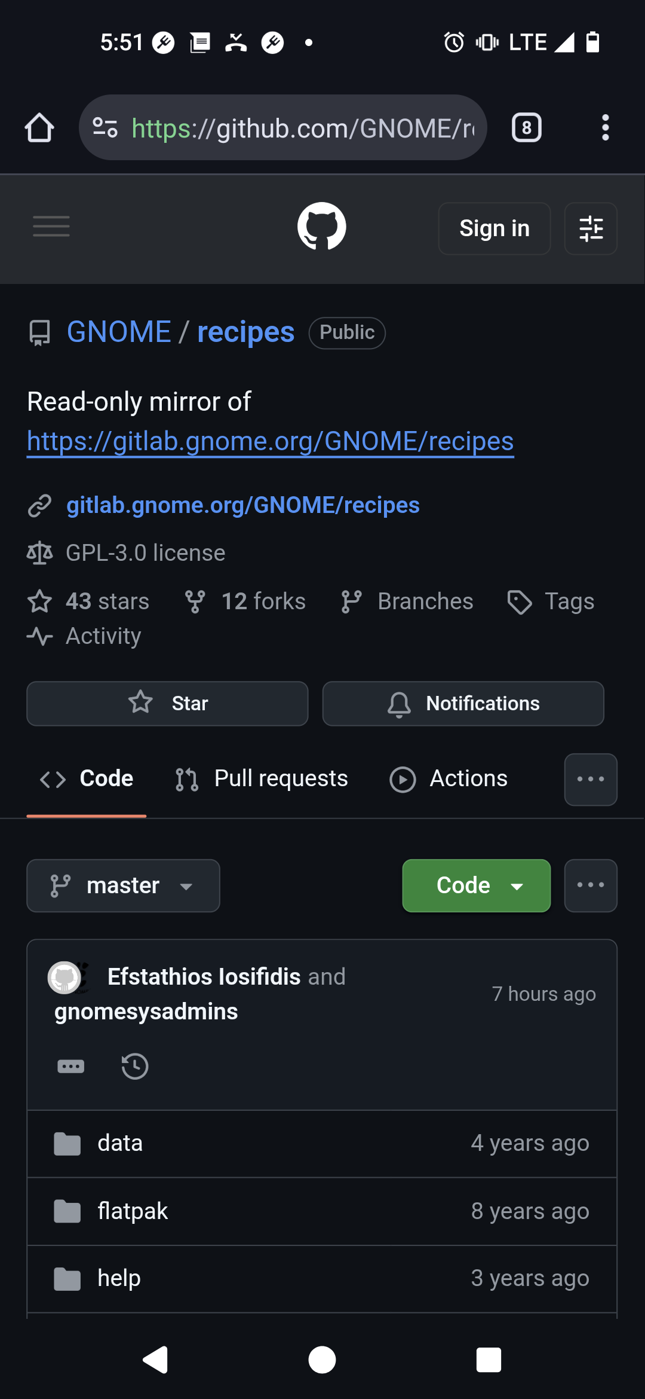The height and width of the screenshot is (1399, 645).
Task: Tap the GitHub Octocat logo
Action: point(321,227)
